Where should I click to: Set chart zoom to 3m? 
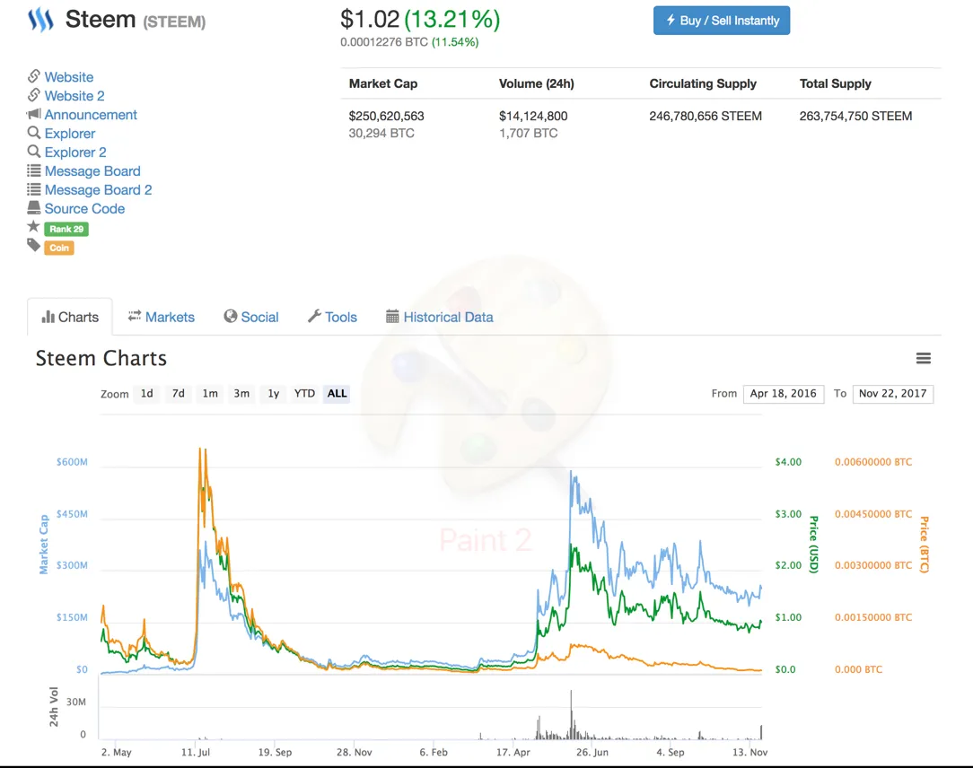click(x=241, y=393)
